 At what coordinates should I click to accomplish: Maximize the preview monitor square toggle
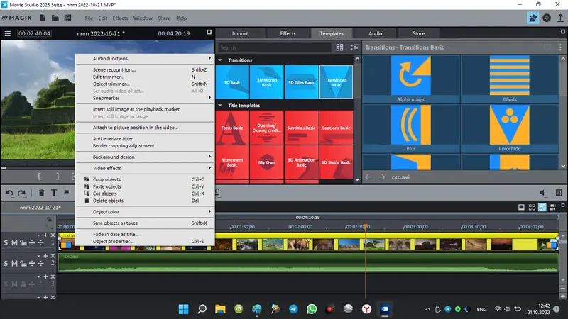pyautogui.click(x=209, y=32)
